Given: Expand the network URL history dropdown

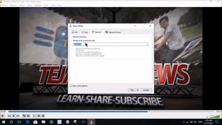Looking at the screenshot, I should click(147, 44).
